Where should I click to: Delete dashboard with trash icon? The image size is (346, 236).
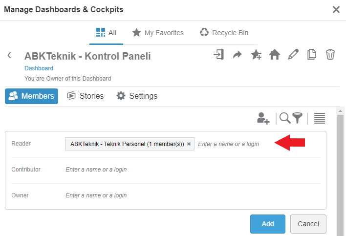click(x=330, y=55)
